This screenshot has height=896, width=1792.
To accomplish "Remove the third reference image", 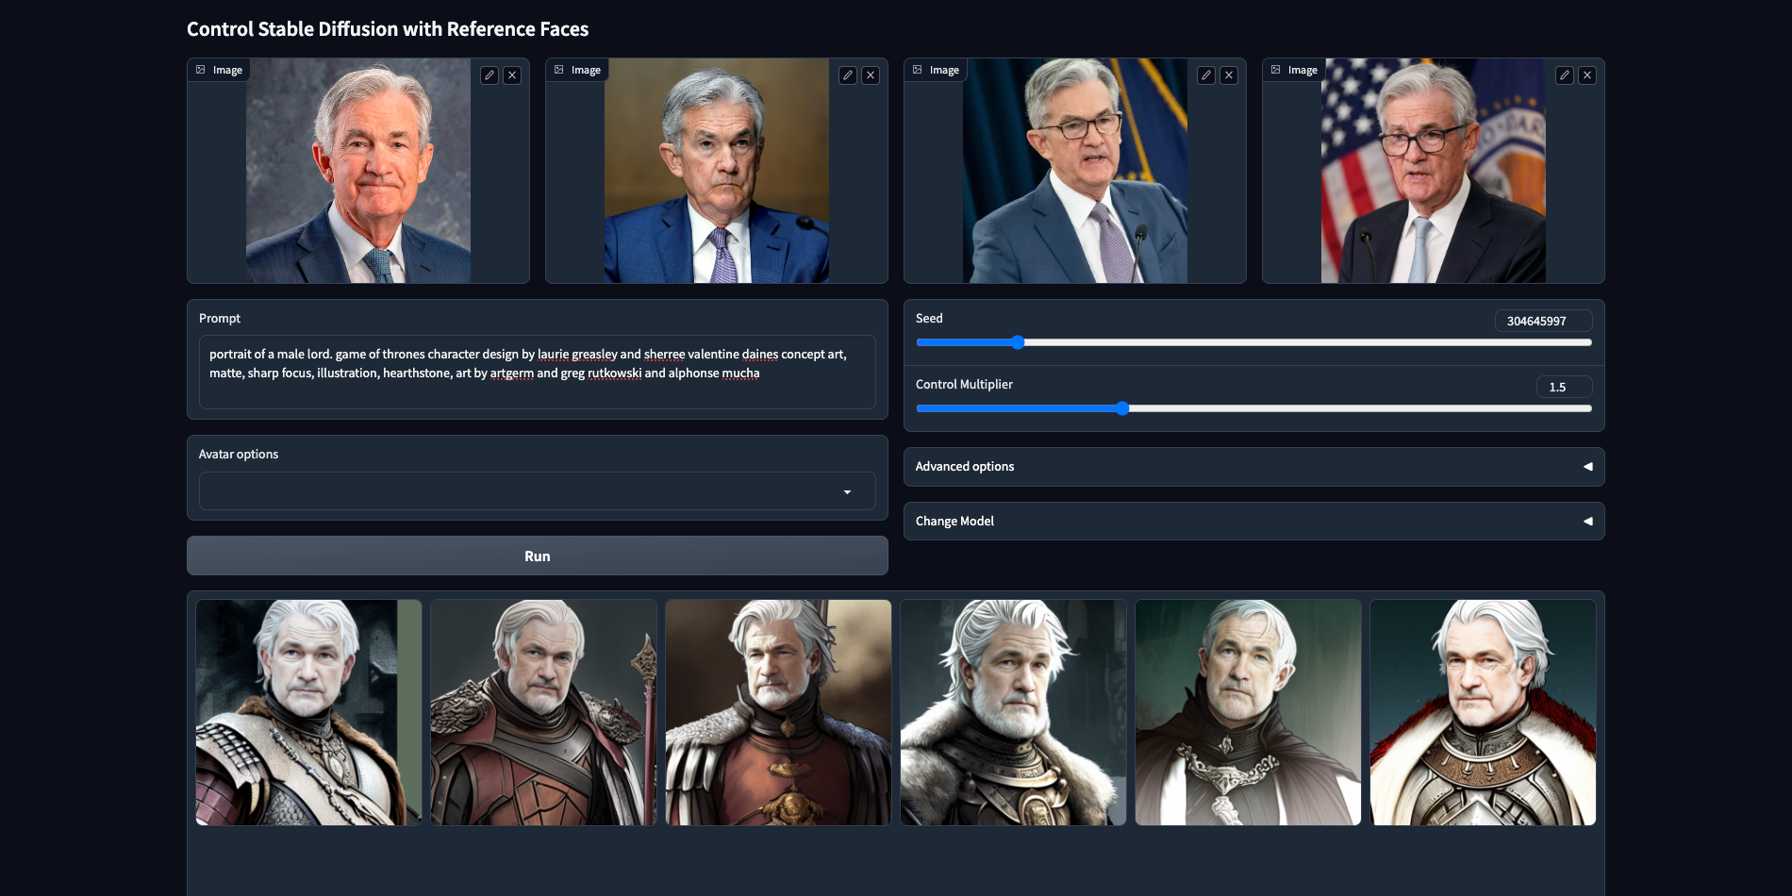I will (x=1229, y=75).
